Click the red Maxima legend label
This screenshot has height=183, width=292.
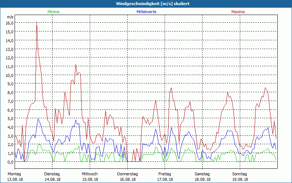tap(238, 12)
